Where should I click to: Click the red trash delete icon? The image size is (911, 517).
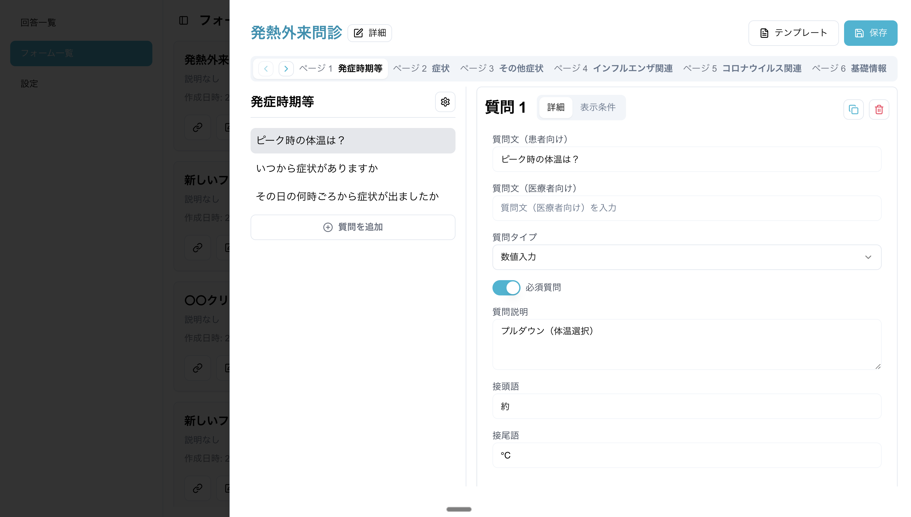(x=879, y=110)
